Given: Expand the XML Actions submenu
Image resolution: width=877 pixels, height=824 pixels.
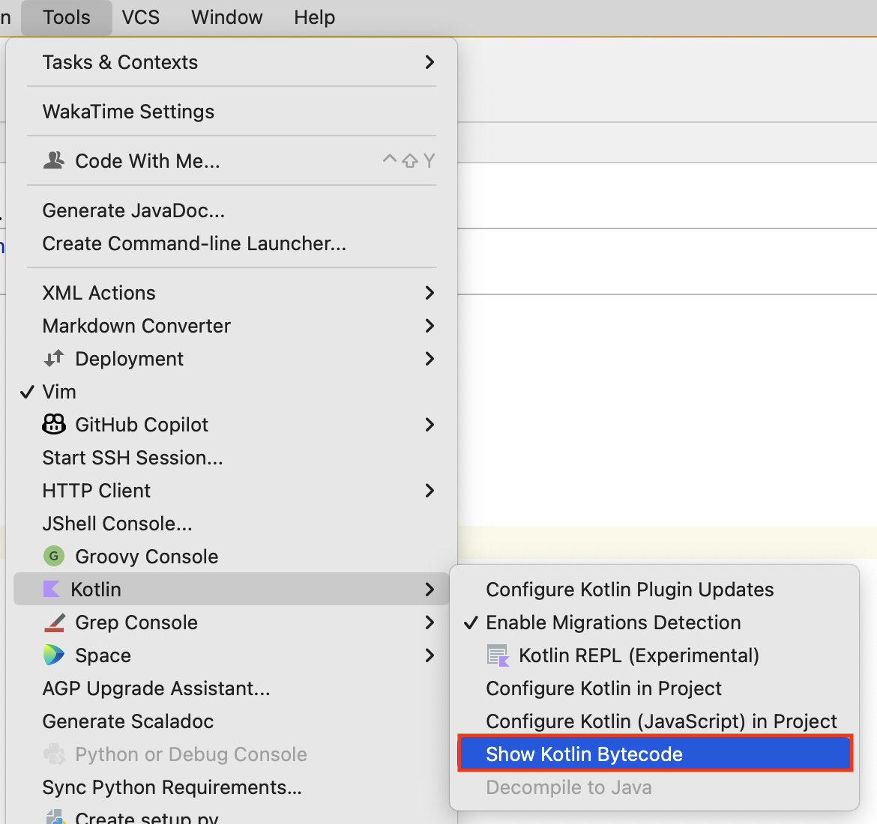Looking at the screenshot, I should click(99, 292).
